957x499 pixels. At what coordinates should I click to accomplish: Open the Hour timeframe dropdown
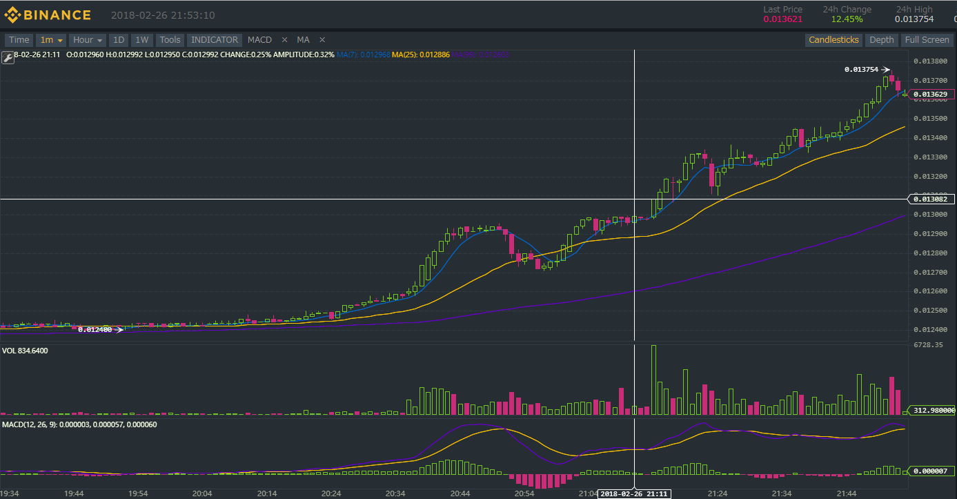87,40
